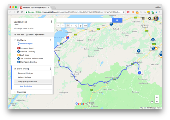Open Highlands layer options menu
The height and width of the screenshot is (120, 170).
tap(50, 40)
